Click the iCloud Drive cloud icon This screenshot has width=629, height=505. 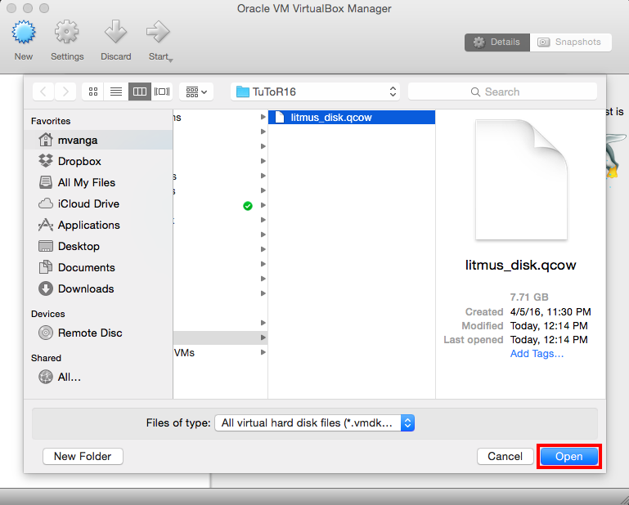[46, 203]
